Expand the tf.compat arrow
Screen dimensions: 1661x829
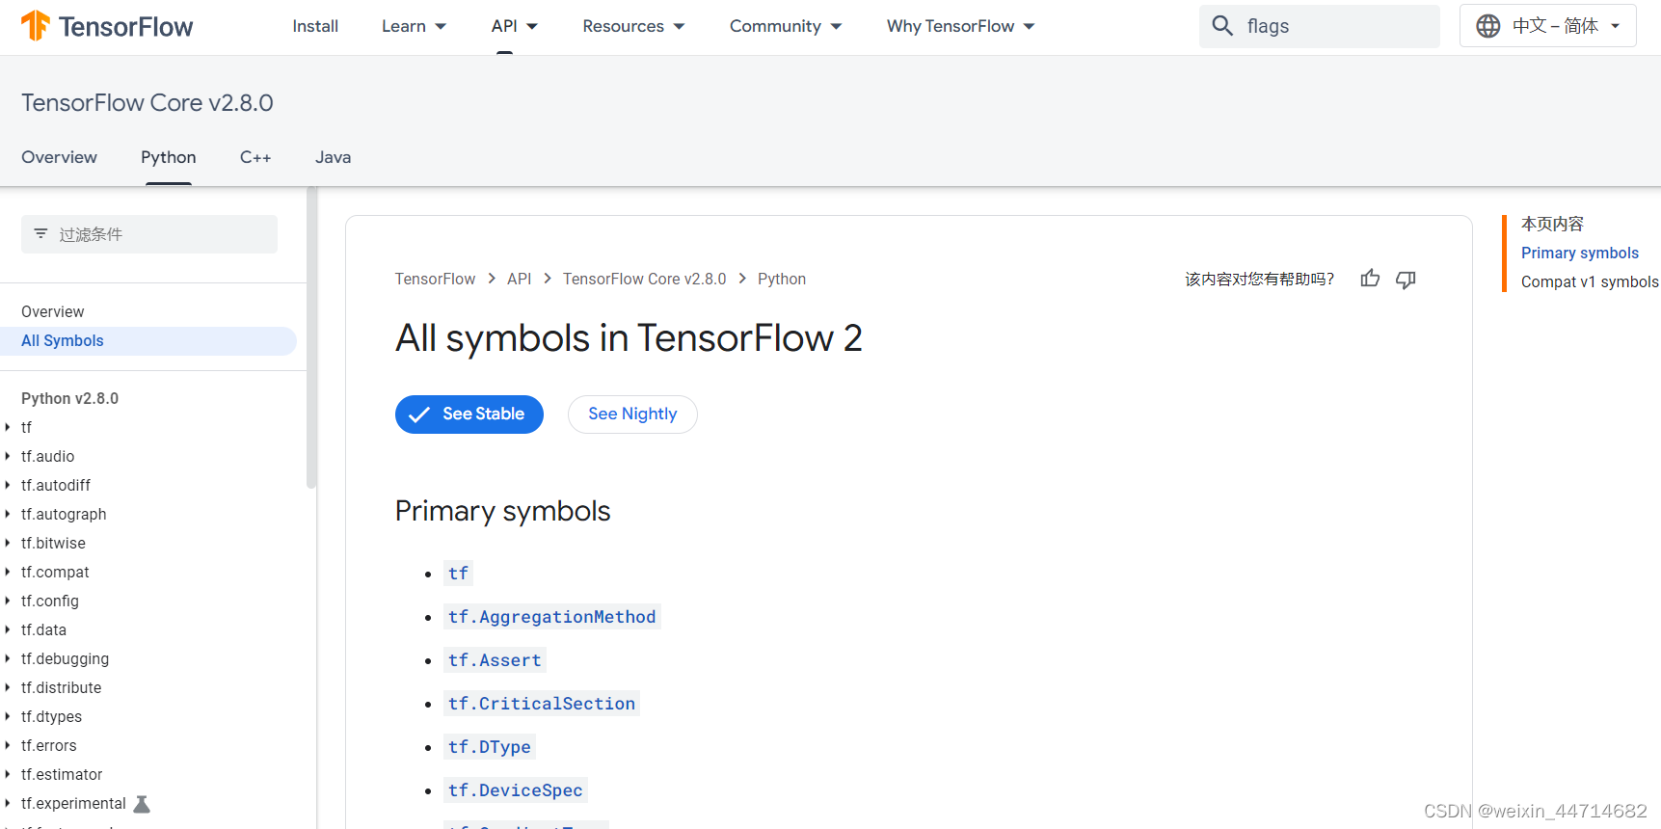(8, 572)
